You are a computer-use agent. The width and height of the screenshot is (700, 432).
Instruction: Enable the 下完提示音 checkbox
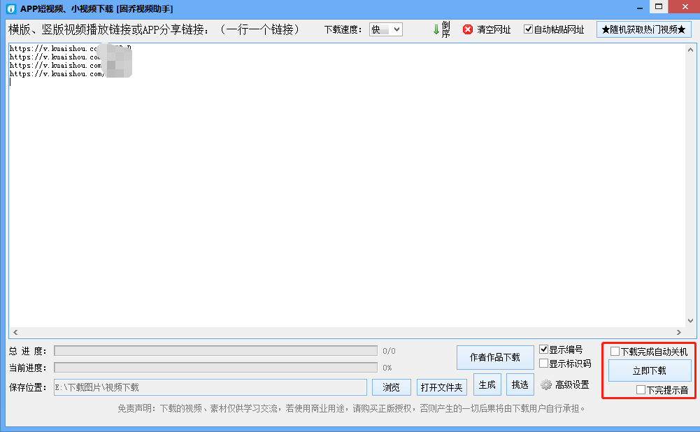[x=641, y=389]
